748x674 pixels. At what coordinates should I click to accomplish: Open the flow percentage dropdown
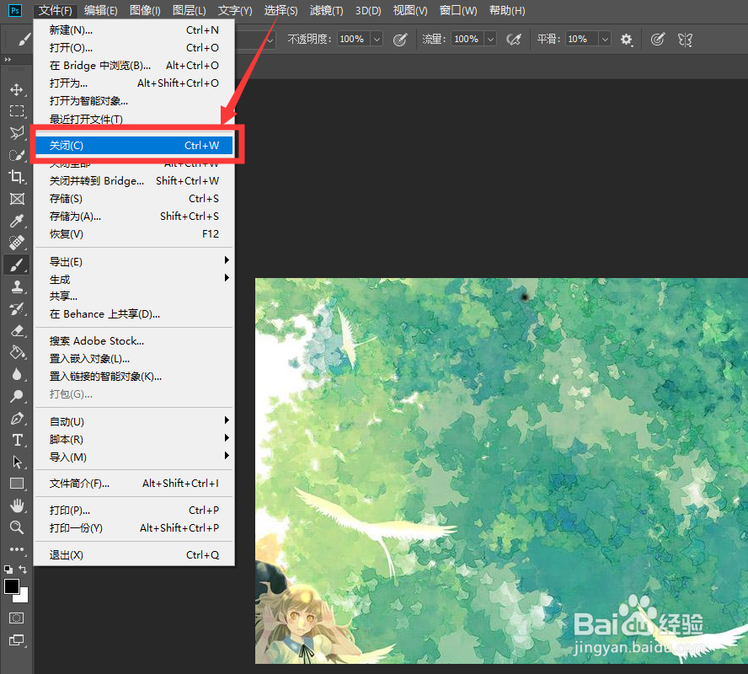point(490,39)
